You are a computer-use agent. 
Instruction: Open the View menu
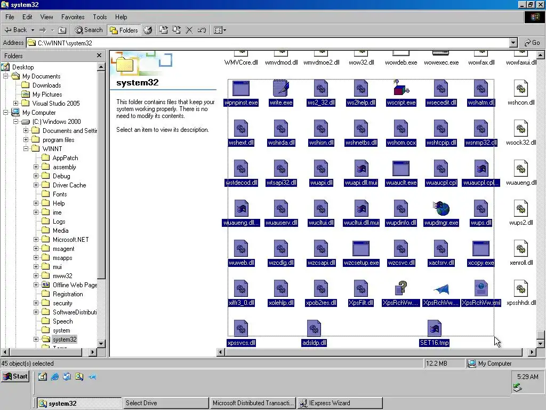46,17
